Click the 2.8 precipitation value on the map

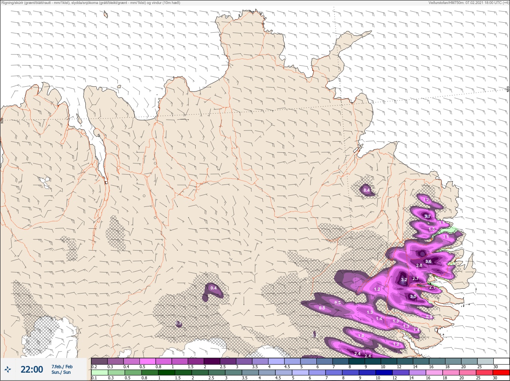tap(419, 265)
